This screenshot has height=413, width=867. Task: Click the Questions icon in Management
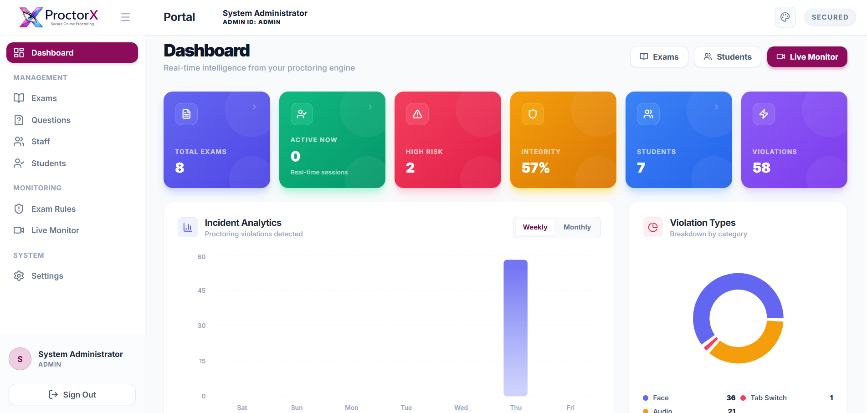pyautogui.click(x=19, y=120)
